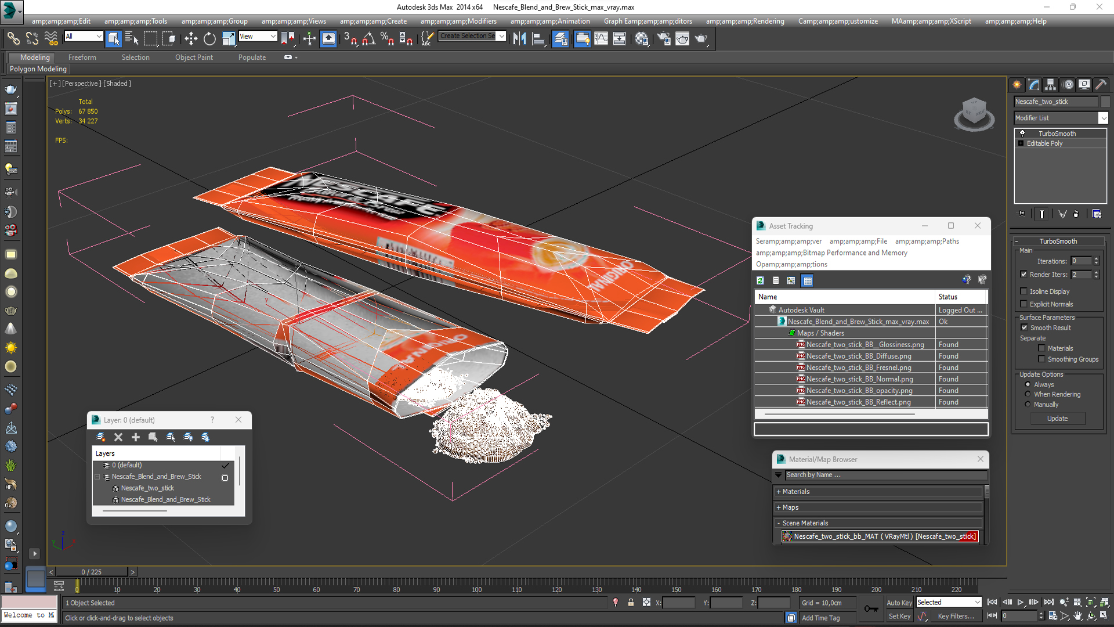Open Render Setup teapot icon
The height and width of the screenshot is (627, 1114).
(664, 38)
